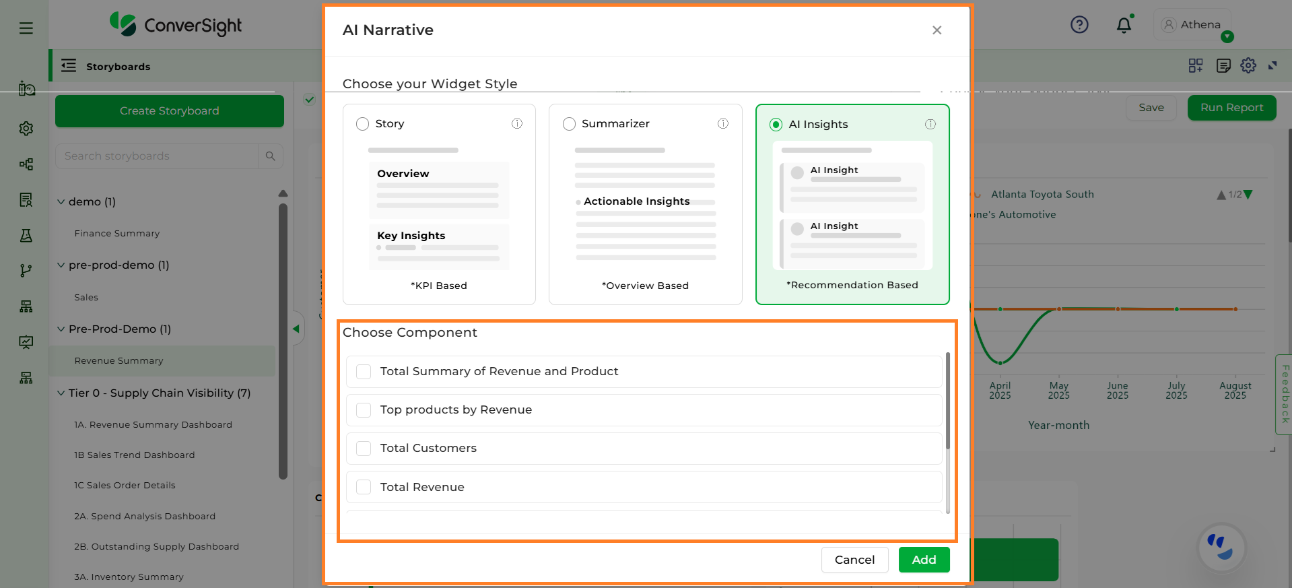Screen dimensions: 1292x588
Task: Click the help question mark icon
Action: [1079, 25]
